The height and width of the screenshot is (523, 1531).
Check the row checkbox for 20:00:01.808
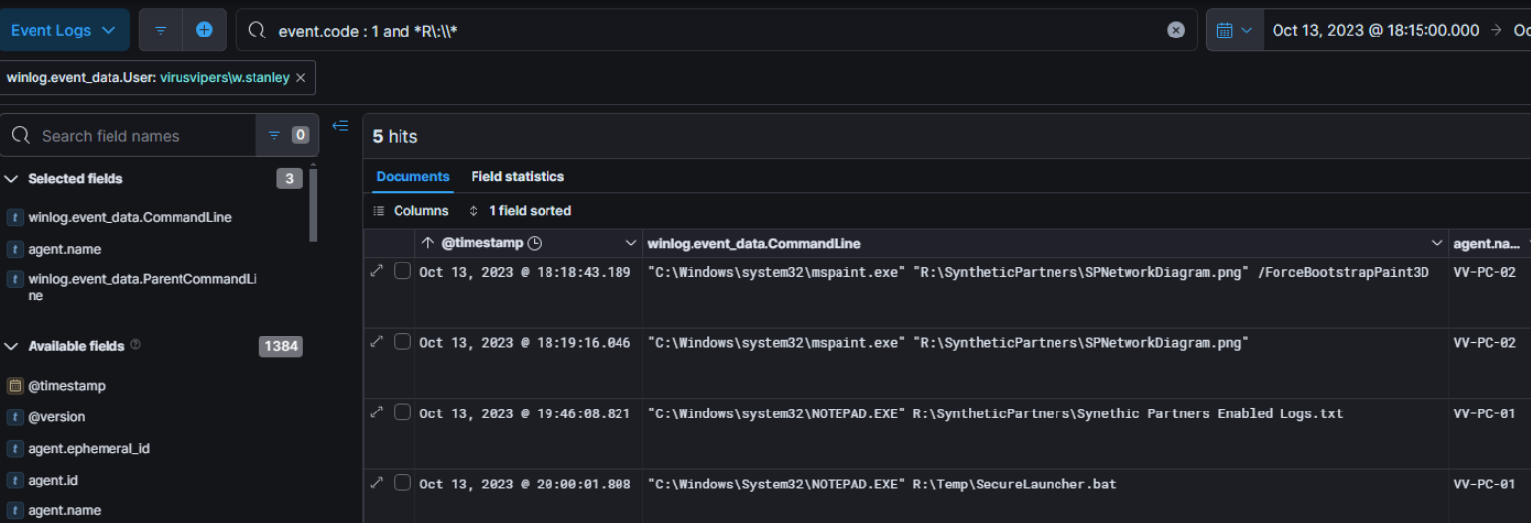tap(402, 483)
